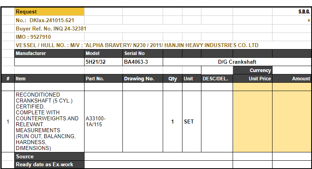
Task: Click the yellow Request header cell
Action: (x=49, y=12)
